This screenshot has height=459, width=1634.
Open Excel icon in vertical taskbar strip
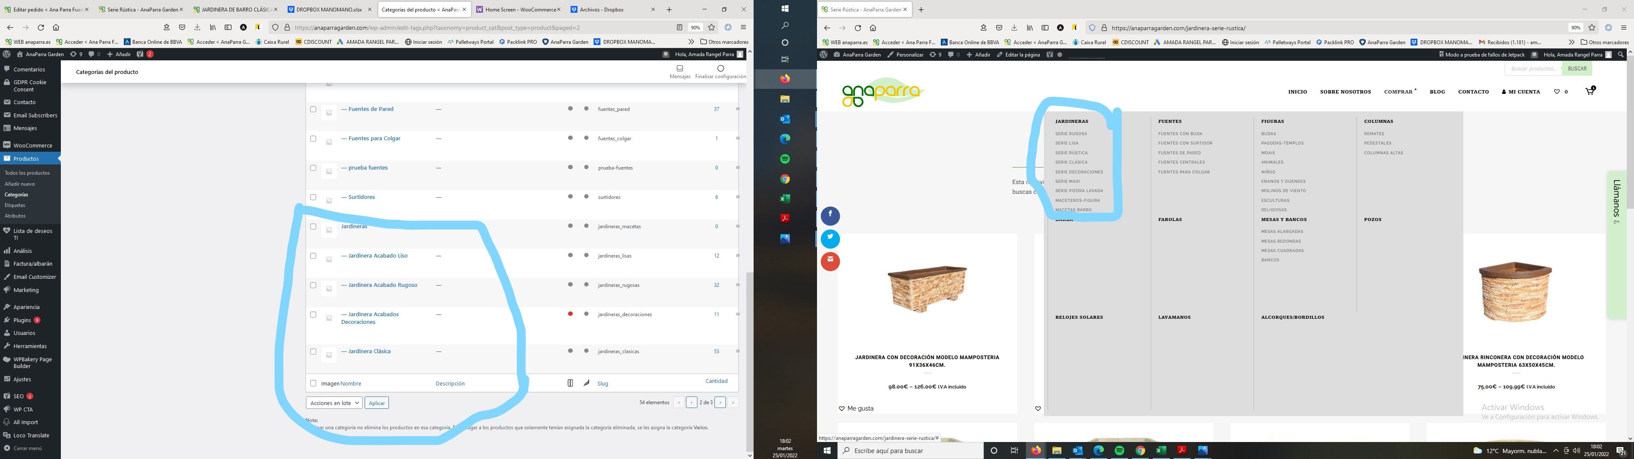(785, 198)
